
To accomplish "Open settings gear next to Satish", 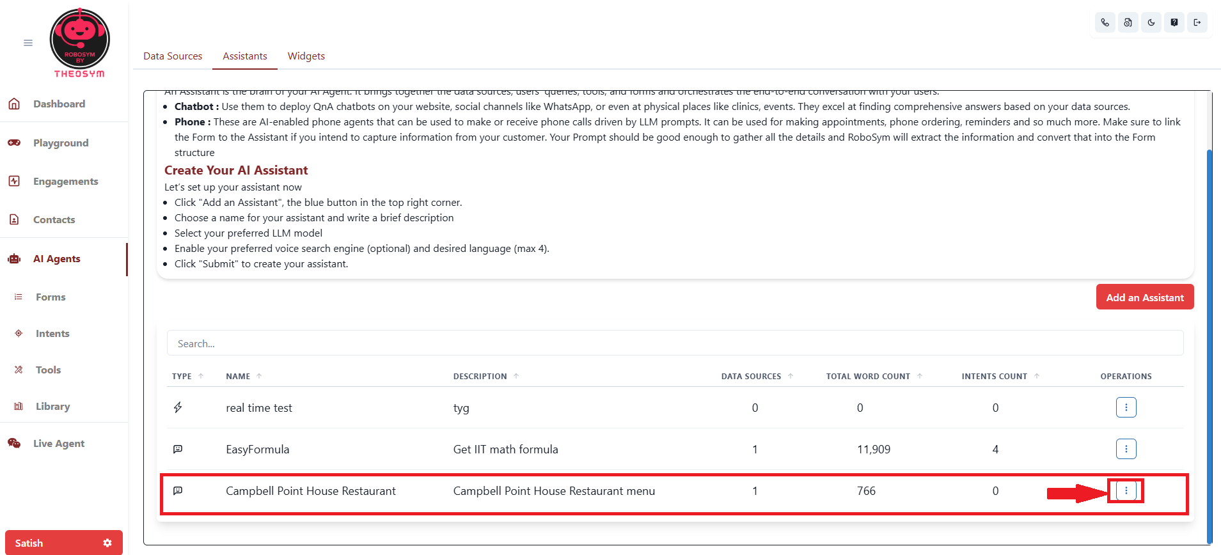I will [x=107, y=543].
